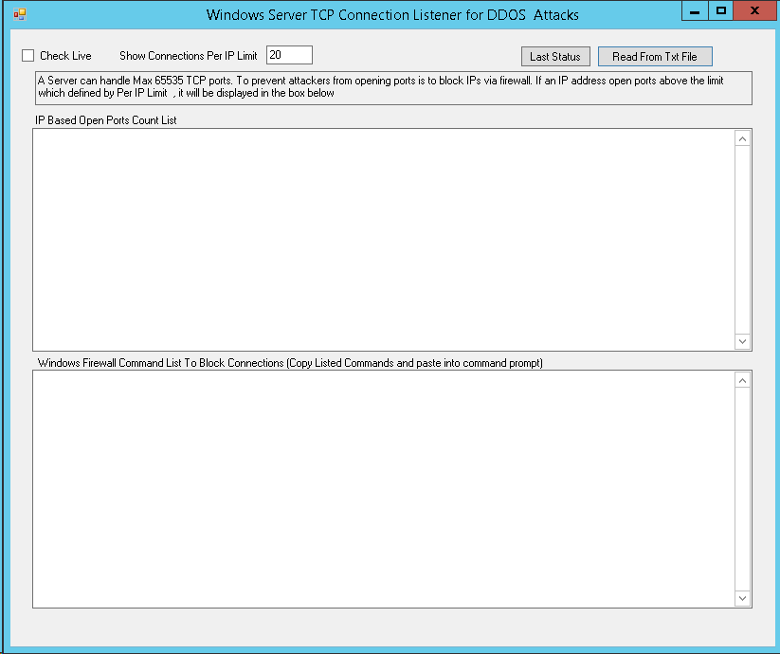Click the scrollbar track of the lower list

[x=742, y=488]
